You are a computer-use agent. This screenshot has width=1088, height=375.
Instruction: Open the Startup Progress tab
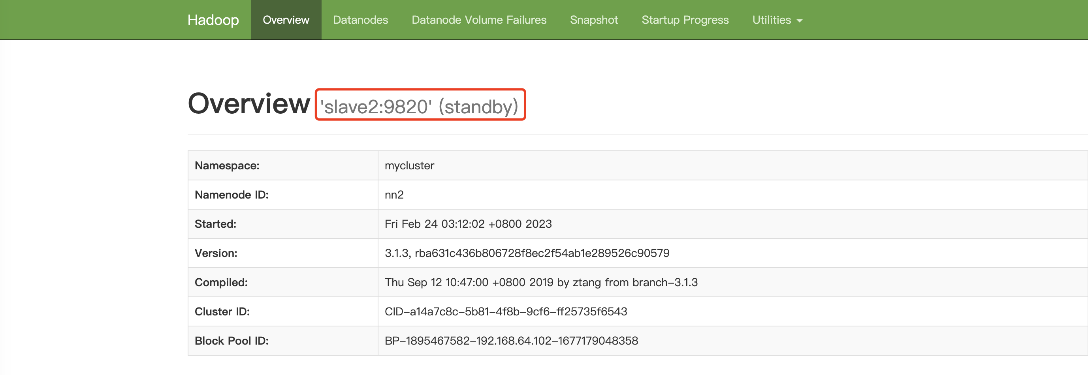tap(685, 20)
